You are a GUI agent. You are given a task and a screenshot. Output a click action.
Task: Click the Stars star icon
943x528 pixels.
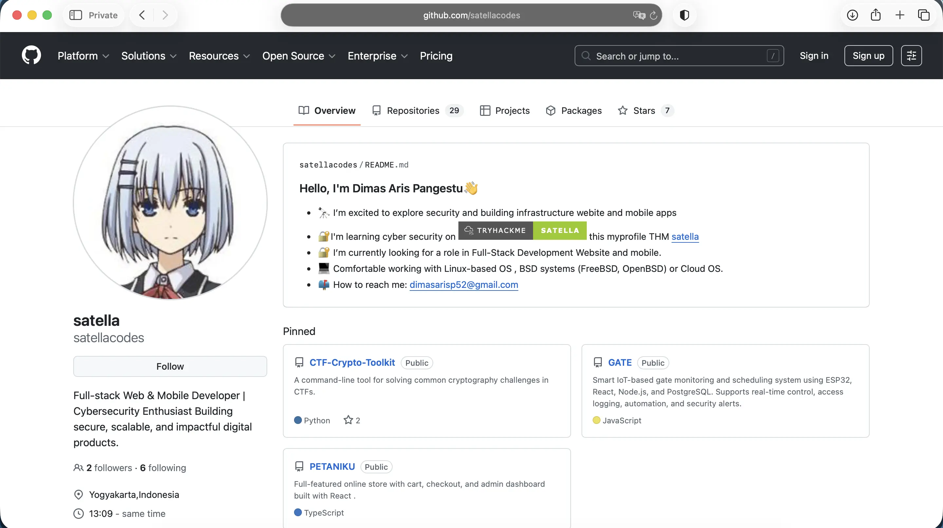tap(622, 111)
